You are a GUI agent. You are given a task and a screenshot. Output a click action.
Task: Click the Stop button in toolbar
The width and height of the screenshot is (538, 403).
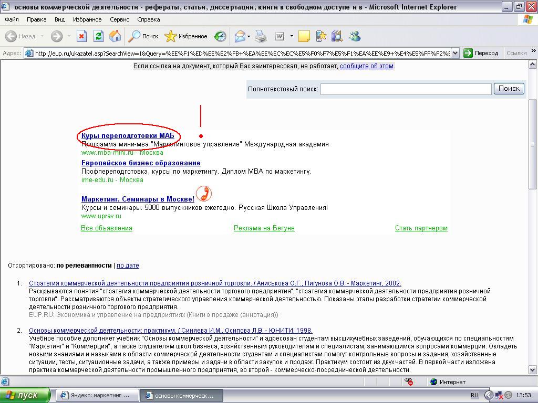point(81,36)
